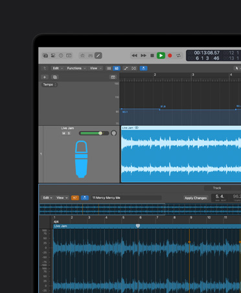Open the audio editor Edit menu
Screen dimensions: 241x293
point(47,198)
